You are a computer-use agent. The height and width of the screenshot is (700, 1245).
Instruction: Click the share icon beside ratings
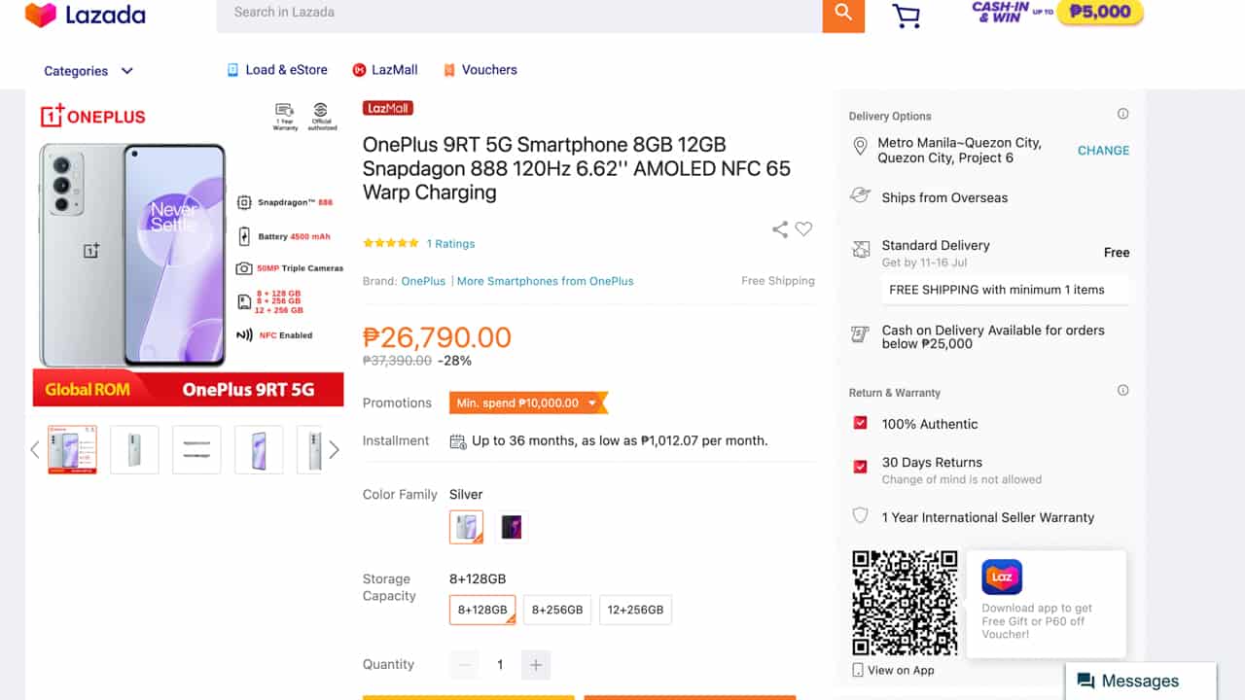pyautogui.click(x=780, y=229)
